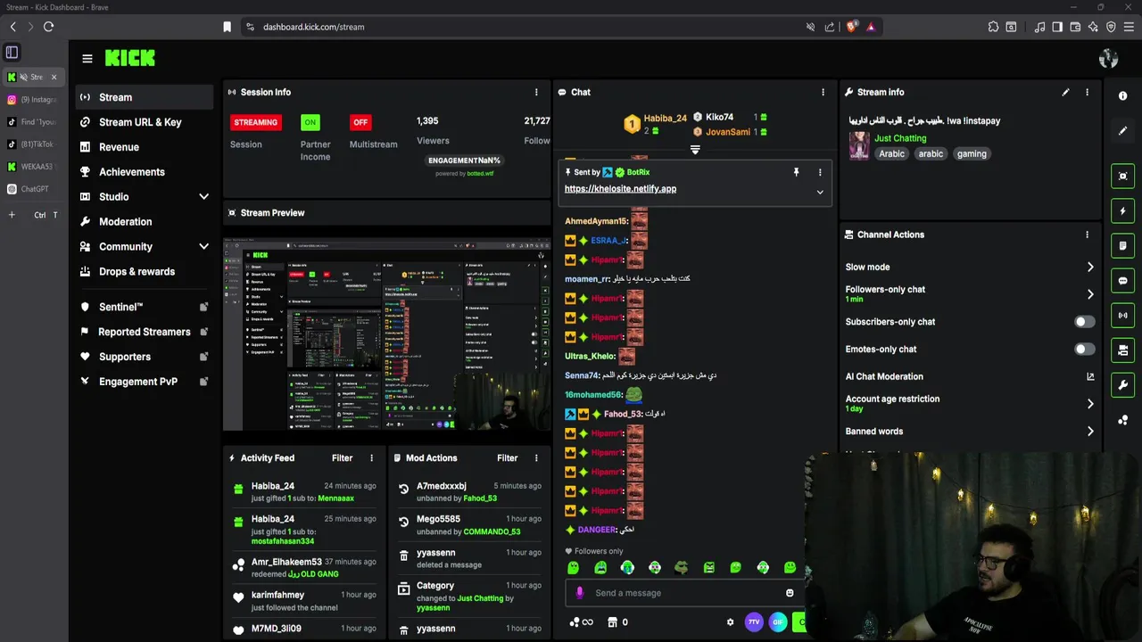Viewport: 1142px width, 642px height.
Task: Click the STREAMING status badge
Action: pos(256,122)
